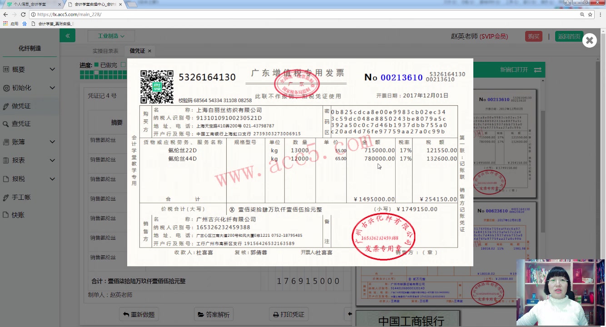Viewport: 606px width, 327px height.
Task: Open the 会计学堂_真账实操 bookmark
Action: (52, 24)
